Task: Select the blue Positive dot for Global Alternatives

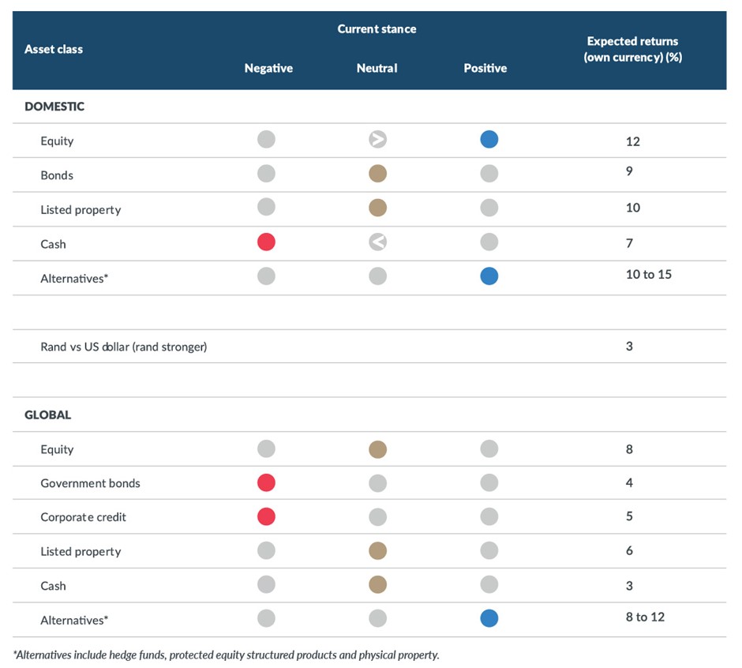Action: click(x=489, y=619)
